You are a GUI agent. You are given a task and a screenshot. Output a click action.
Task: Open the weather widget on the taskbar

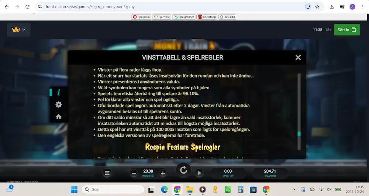(10, 188)
